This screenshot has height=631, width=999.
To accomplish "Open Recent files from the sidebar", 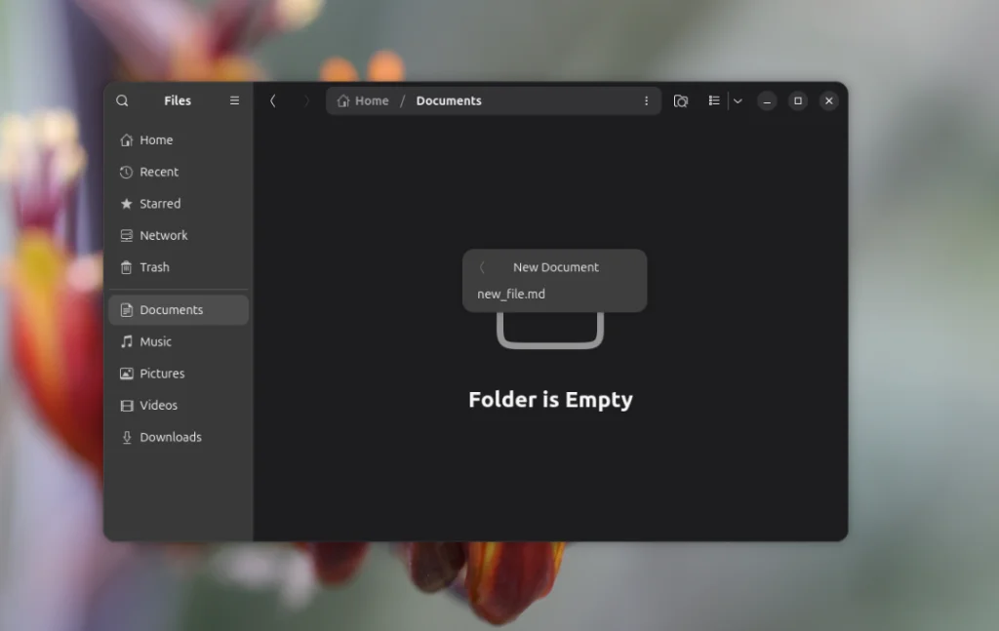I will (157, 172).
